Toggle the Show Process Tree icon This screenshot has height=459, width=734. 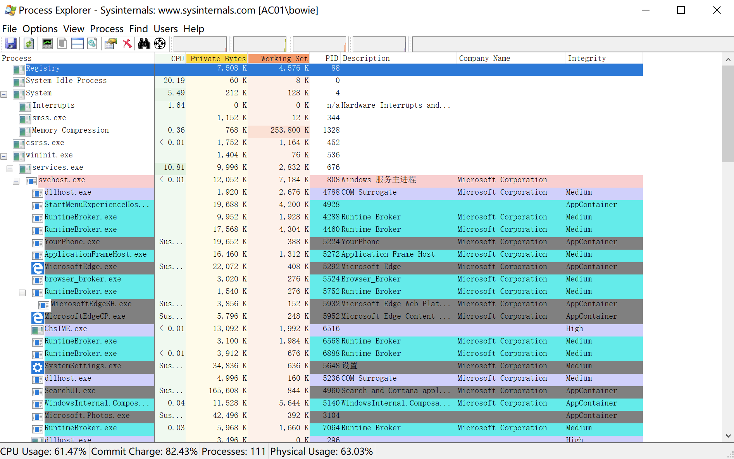click(x=62, y=43)
